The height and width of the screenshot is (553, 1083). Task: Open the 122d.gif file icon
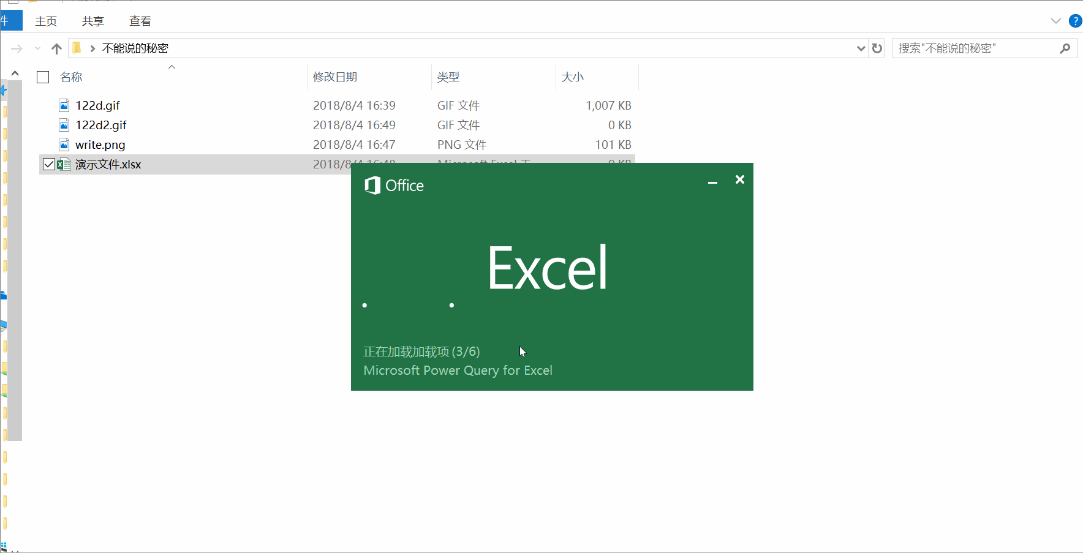tap(64, 105)
